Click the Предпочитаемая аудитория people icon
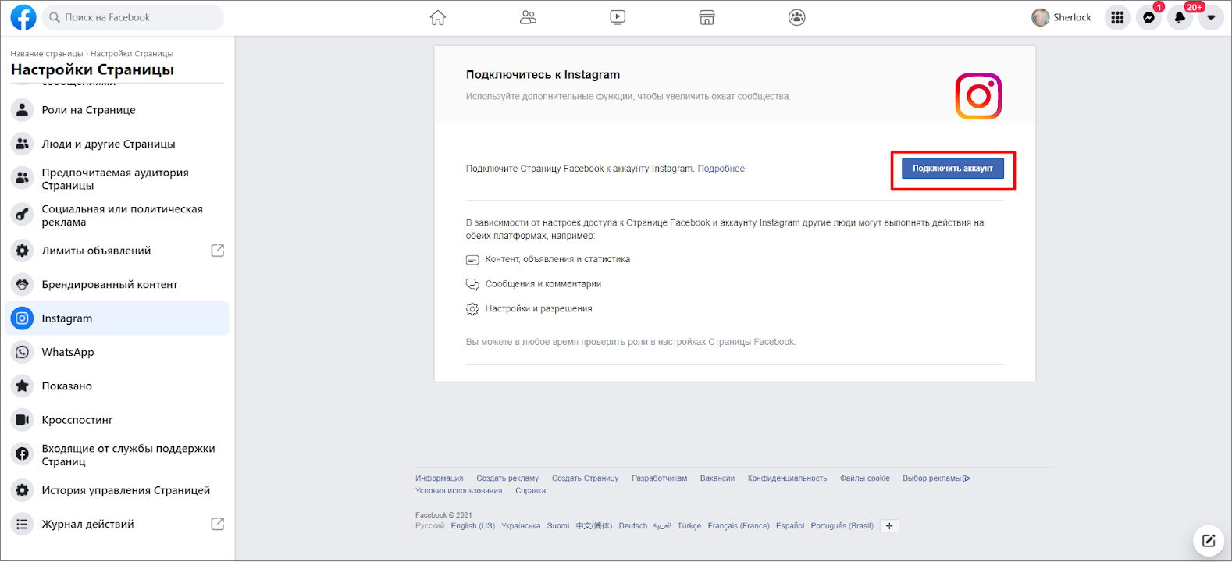 click(x=23, y=177)
